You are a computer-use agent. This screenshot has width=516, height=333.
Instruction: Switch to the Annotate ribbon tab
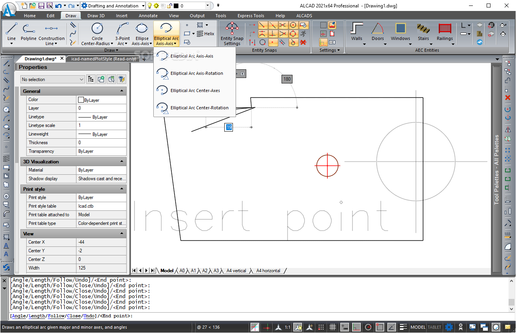(x=148, y=16)
